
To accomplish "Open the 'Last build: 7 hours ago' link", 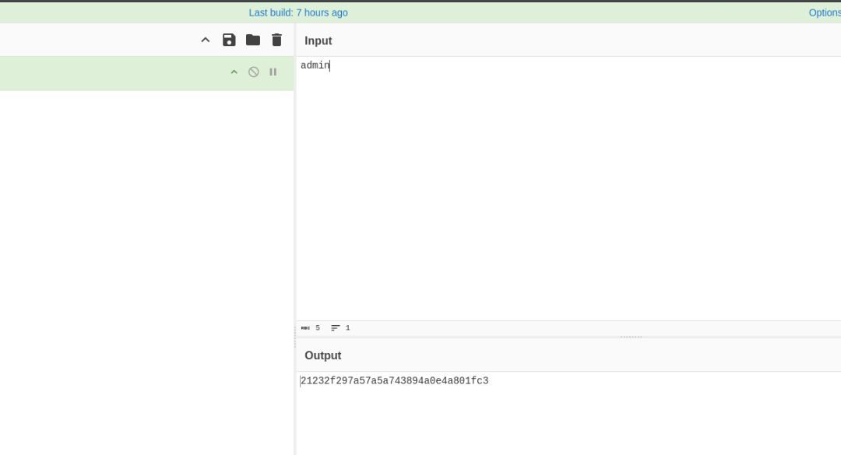I will point(298,12).
